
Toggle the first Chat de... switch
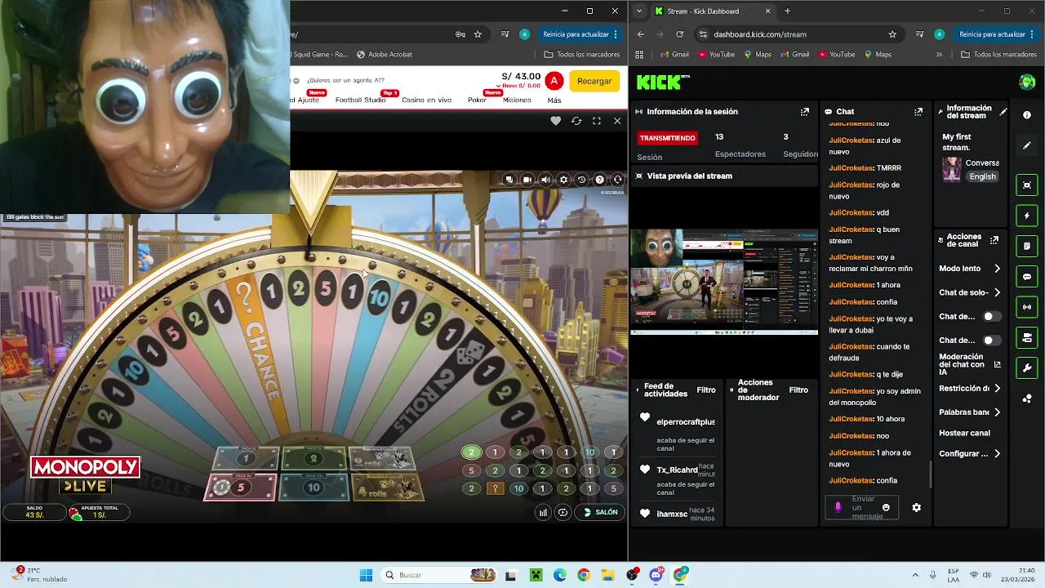point(990,316)
